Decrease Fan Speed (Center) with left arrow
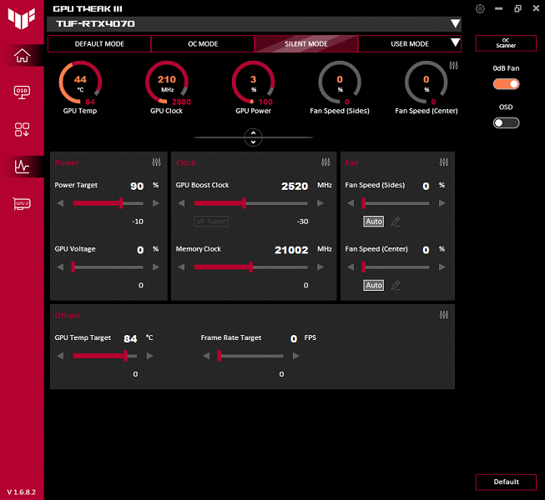This screenshot has width=545, height=500. point(351,267)
